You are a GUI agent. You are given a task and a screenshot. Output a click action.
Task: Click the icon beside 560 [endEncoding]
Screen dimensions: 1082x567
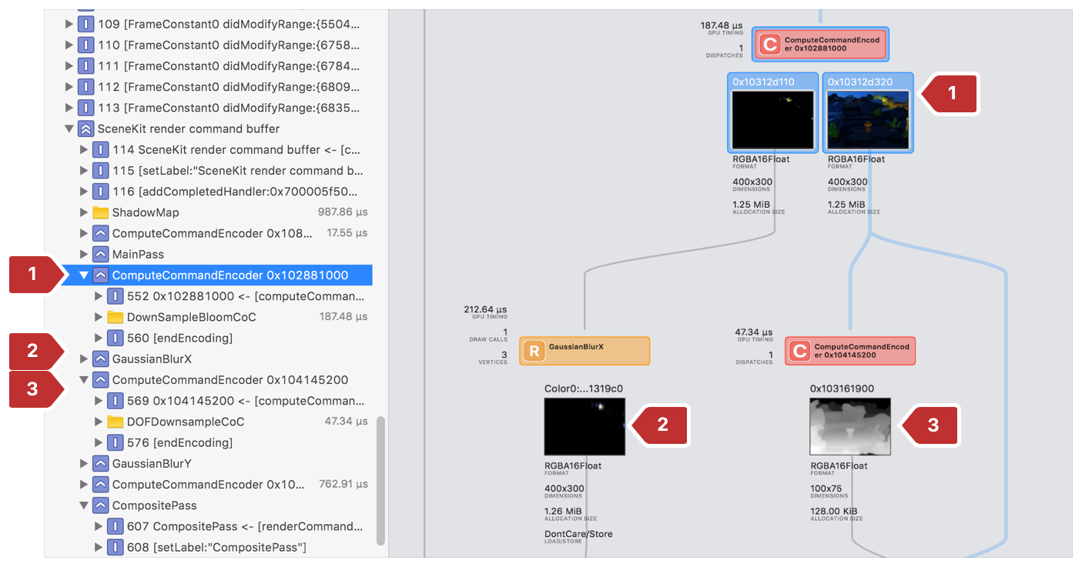click(x=115, y=338)
